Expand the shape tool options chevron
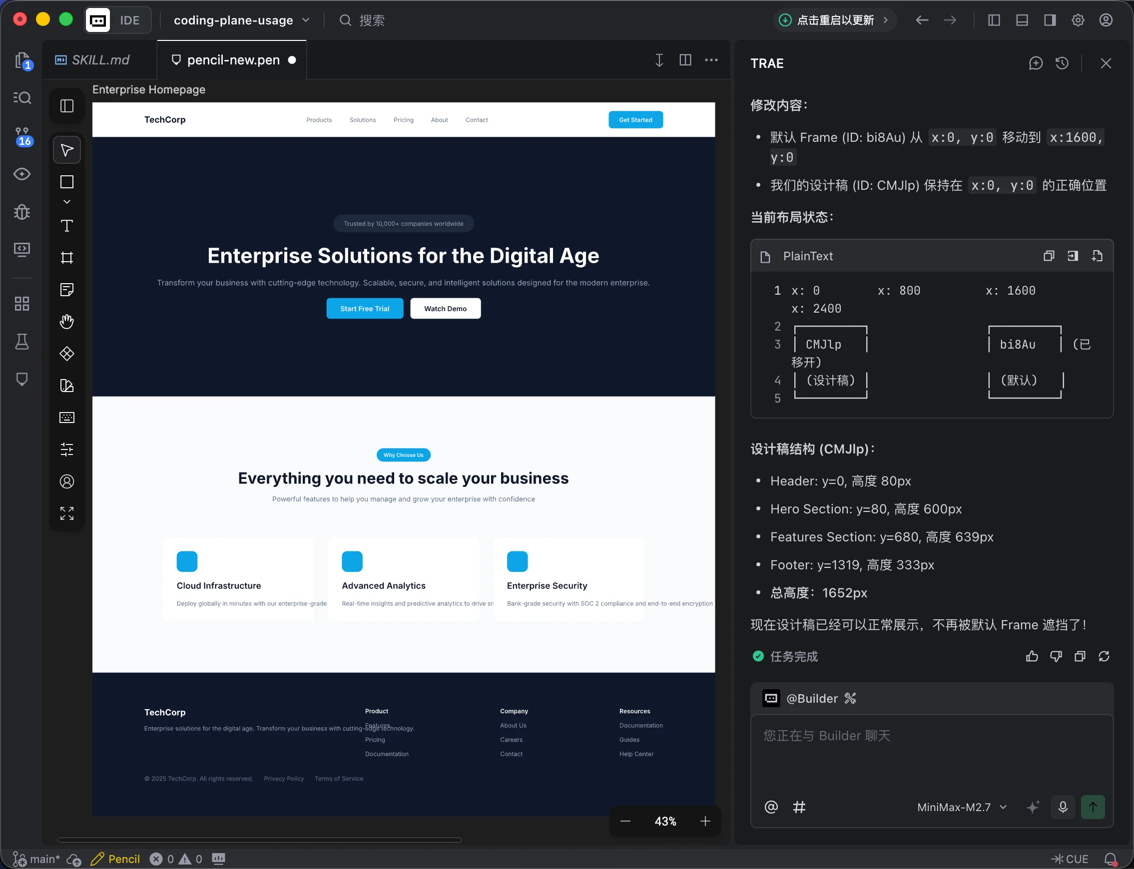 tap(67, 202)
